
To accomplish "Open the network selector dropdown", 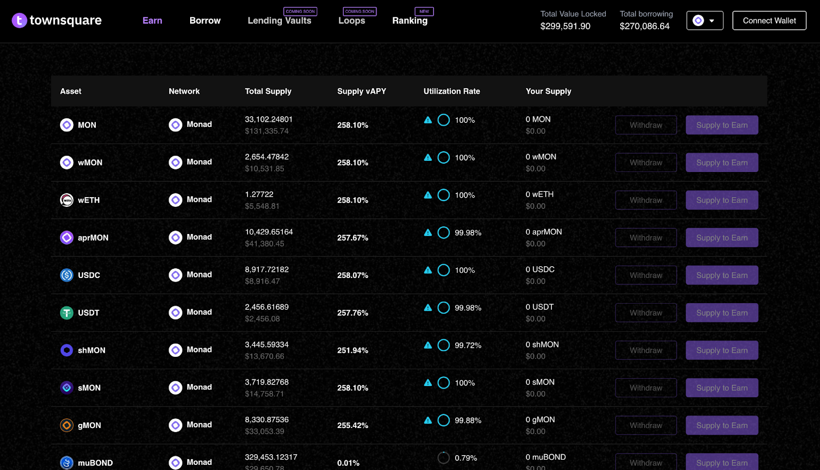I will click(x=705, y=20).
